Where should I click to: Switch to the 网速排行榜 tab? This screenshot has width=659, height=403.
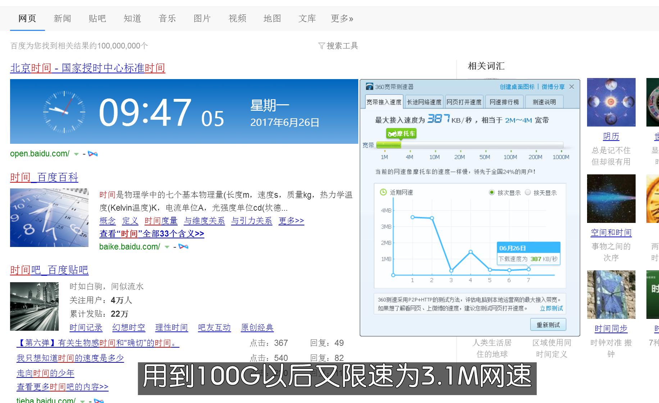(x=504, y=102)
